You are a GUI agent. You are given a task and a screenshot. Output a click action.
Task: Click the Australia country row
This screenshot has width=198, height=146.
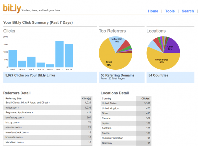126,128
